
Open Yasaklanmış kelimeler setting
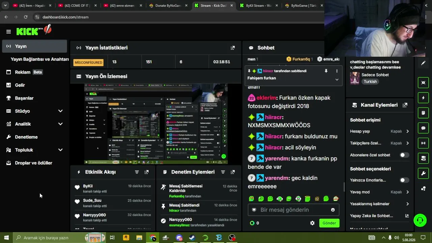pos(380,204)
